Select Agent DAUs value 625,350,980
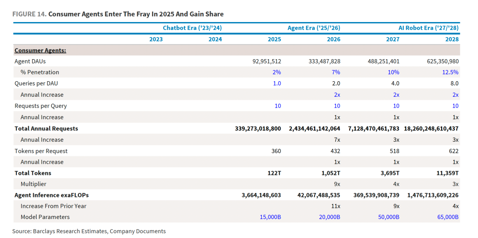Viewport: 478px width, 238px height. (x=442, y=61)
